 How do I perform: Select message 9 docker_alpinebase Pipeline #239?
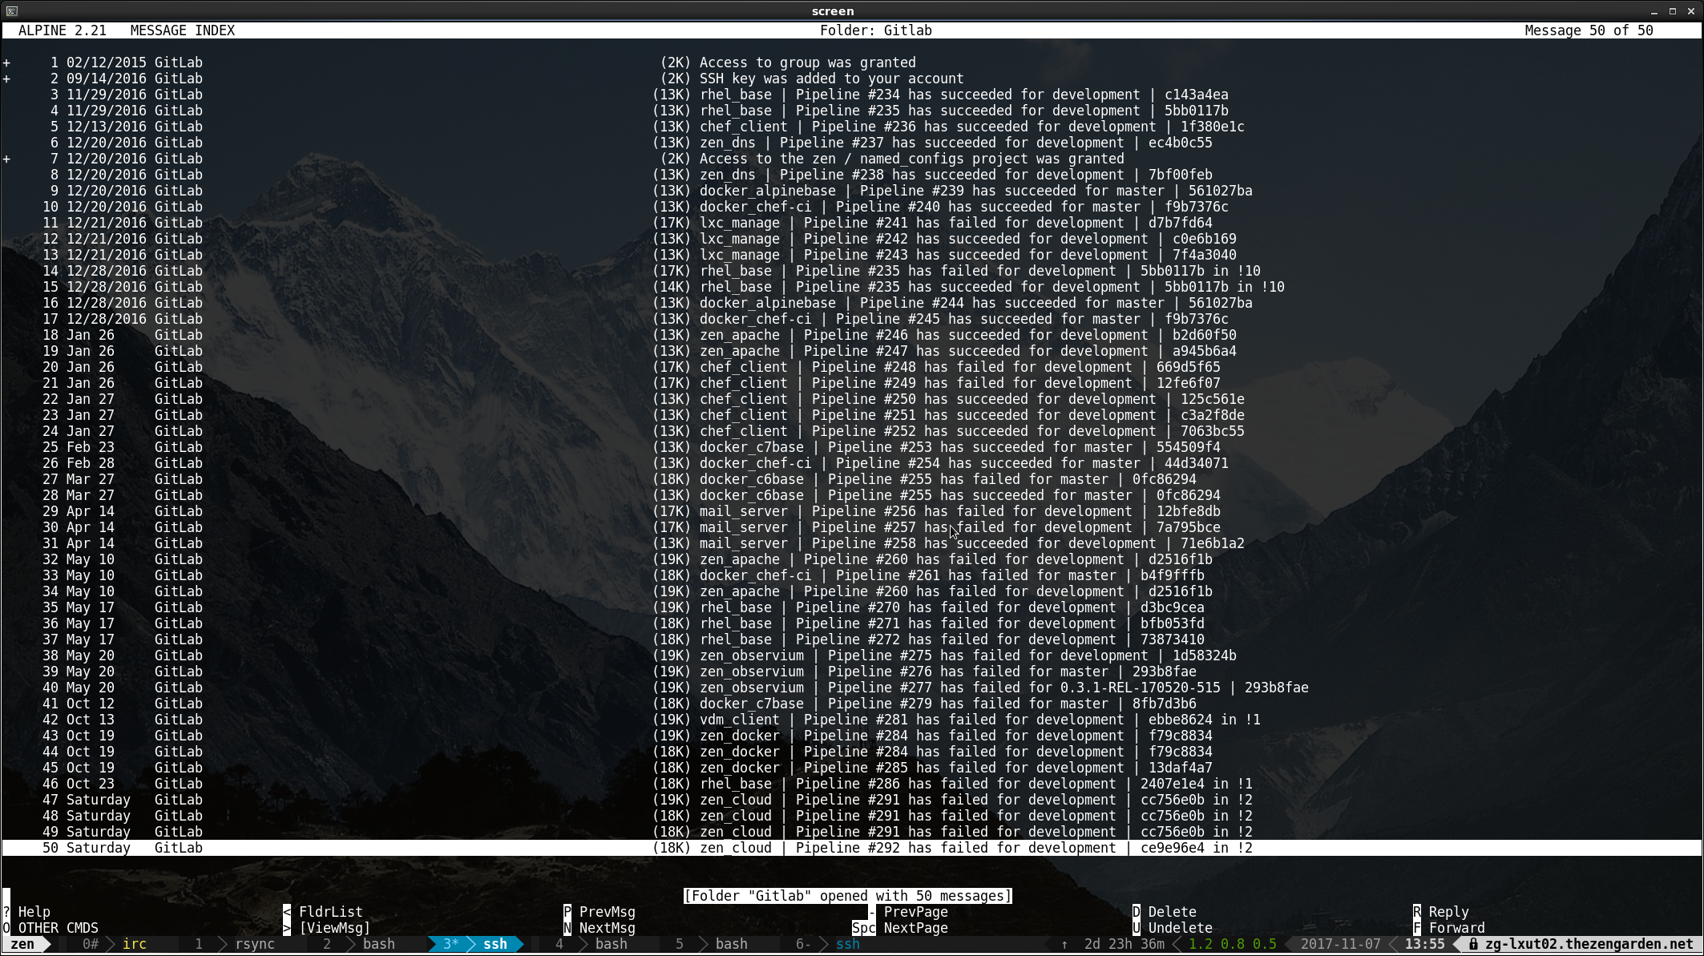(852, 191)
